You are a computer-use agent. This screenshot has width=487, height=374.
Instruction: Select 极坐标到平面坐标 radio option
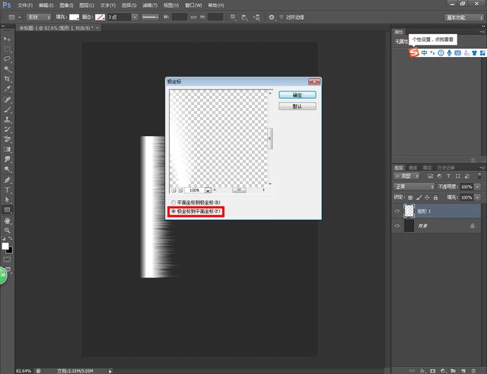173,212
